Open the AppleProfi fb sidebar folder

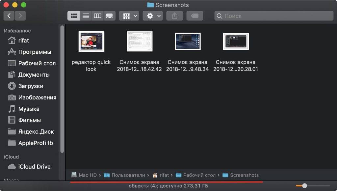pos(35,143)
